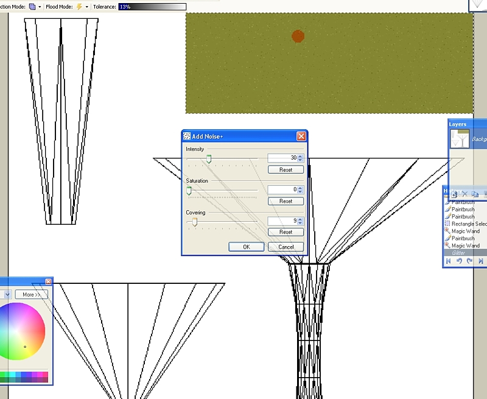
Task: Click the Covering value input field
Action: click(282, 222)
